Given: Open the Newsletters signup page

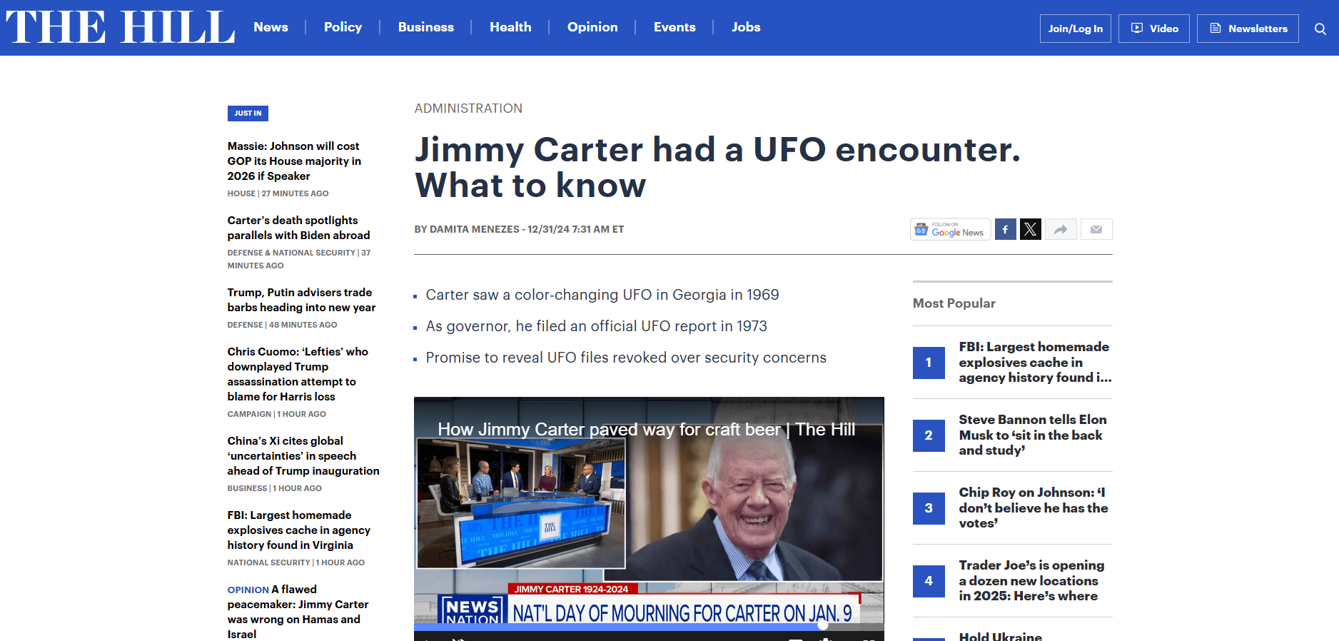Looking at the screenshot, I should tap(1247, 29).
